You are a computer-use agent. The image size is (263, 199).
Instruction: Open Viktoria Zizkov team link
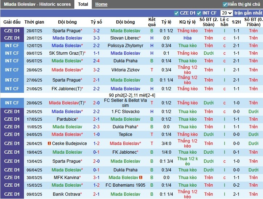(126, 70)
